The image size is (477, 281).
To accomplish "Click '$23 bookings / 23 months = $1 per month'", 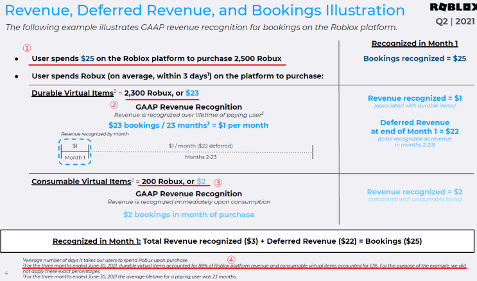I will [x=189, y=125].
